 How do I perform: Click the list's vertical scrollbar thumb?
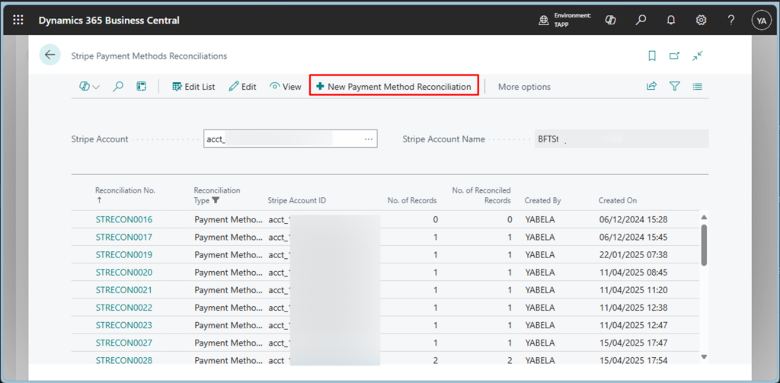[703, 244]
